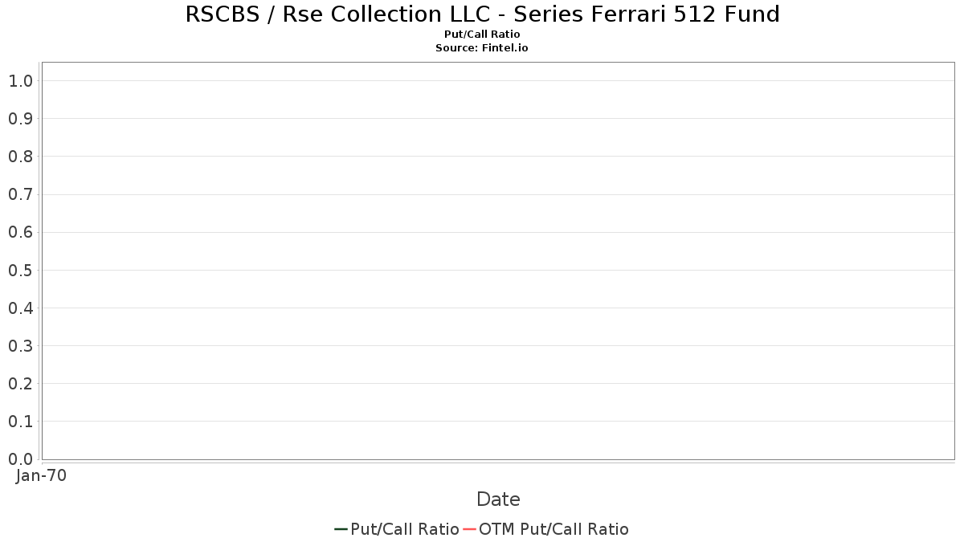964x542 pixels.
Task: Select the 0.9 y-axis tick label
Action: click(x=20, y=119)
